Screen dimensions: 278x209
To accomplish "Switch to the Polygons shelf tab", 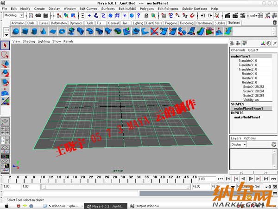I will [171, 23].
